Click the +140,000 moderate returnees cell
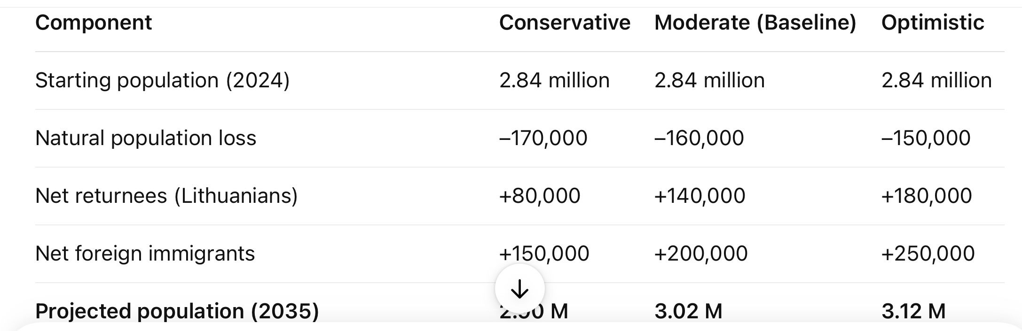The height and width of the screenshot is (331, 1022). (700, 196)
